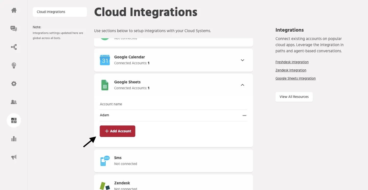The width and height of the screenshot is (368, 190).
Task: Click the Account name column header
Action: pyautogui.click(x=111, y=104)
